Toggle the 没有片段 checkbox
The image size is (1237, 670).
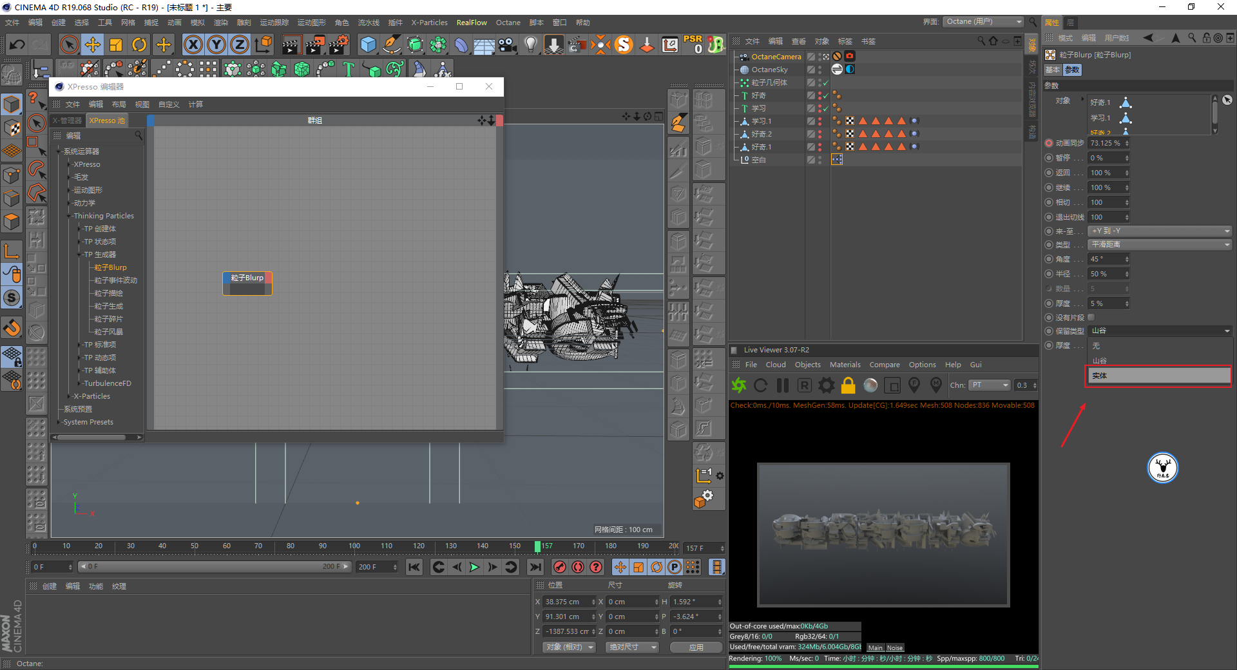[x=1091, y=317]
